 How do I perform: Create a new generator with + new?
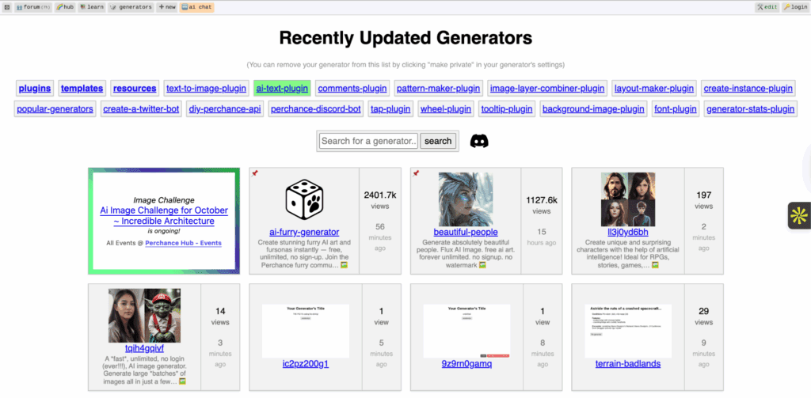click(167, 7)
